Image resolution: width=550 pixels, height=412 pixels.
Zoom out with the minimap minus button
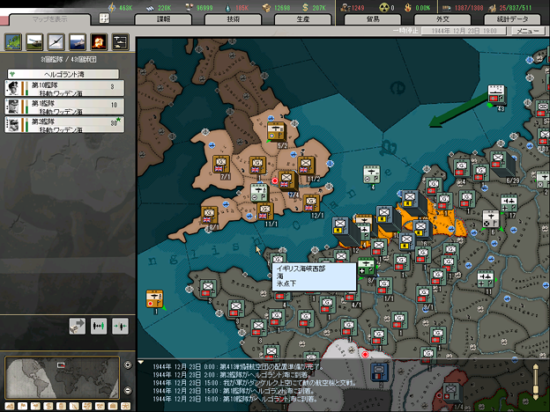point(128,390)
